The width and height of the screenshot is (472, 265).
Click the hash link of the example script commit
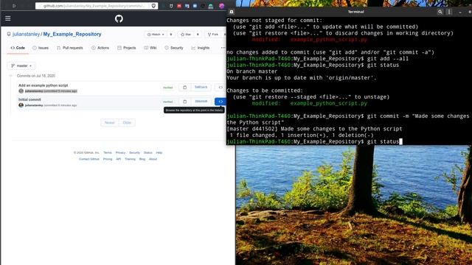pyautogui.click(x=201, y=87)
